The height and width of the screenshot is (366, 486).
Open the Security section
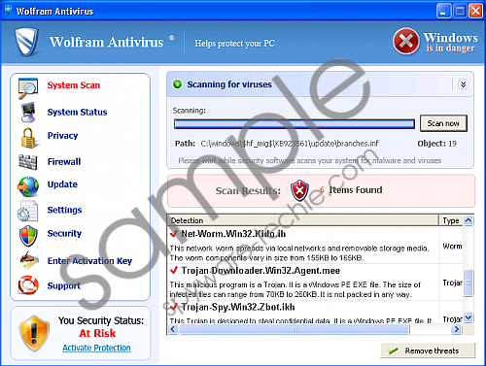point(64,233)
